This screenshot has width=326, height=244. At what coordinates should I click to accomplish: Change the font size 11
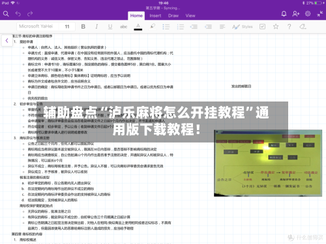(x=67, y=27)
